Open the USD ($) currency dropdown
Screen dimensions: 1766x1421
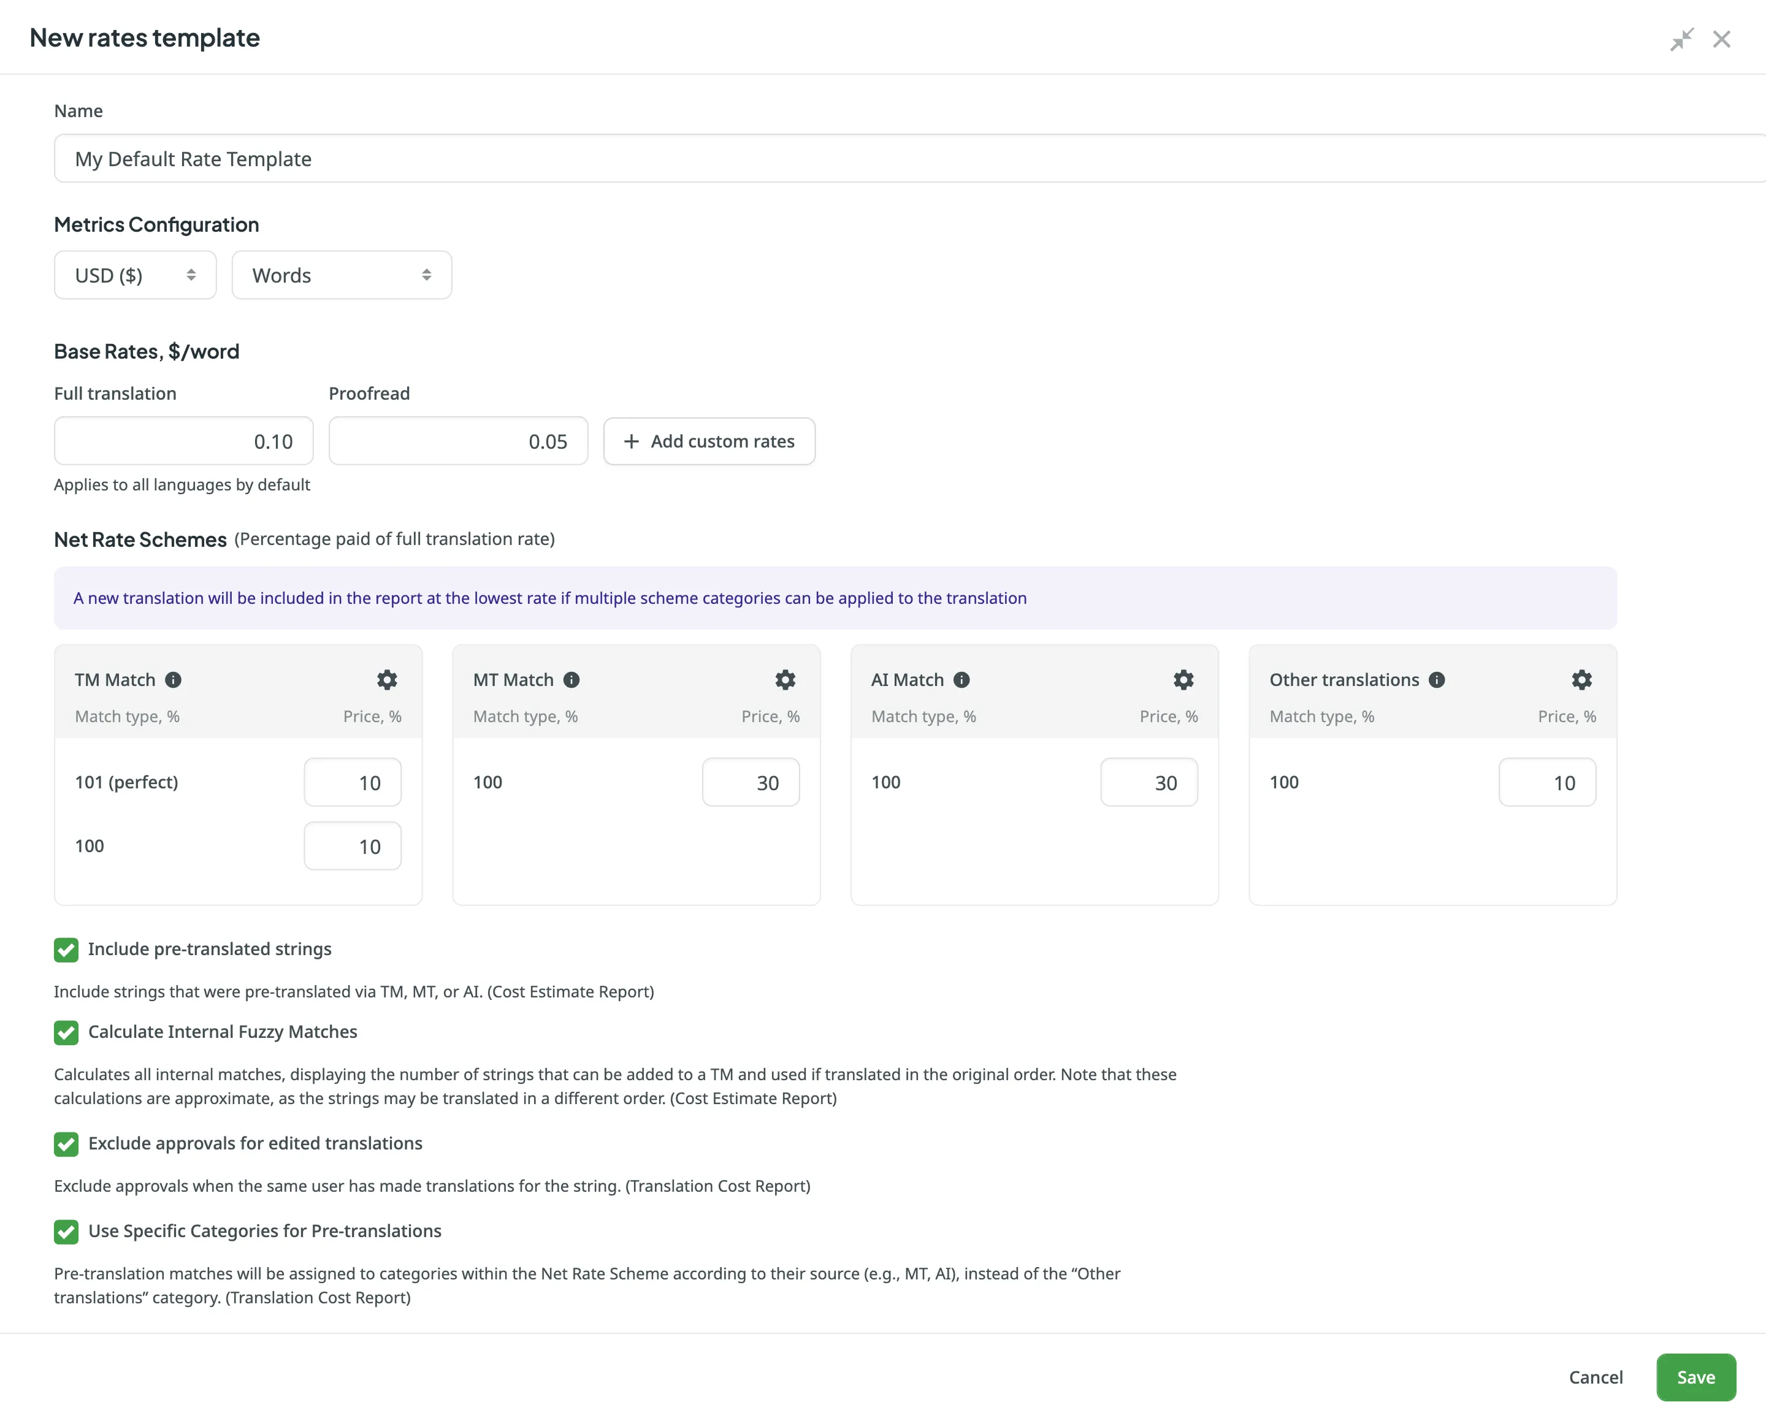coord(135,275)
